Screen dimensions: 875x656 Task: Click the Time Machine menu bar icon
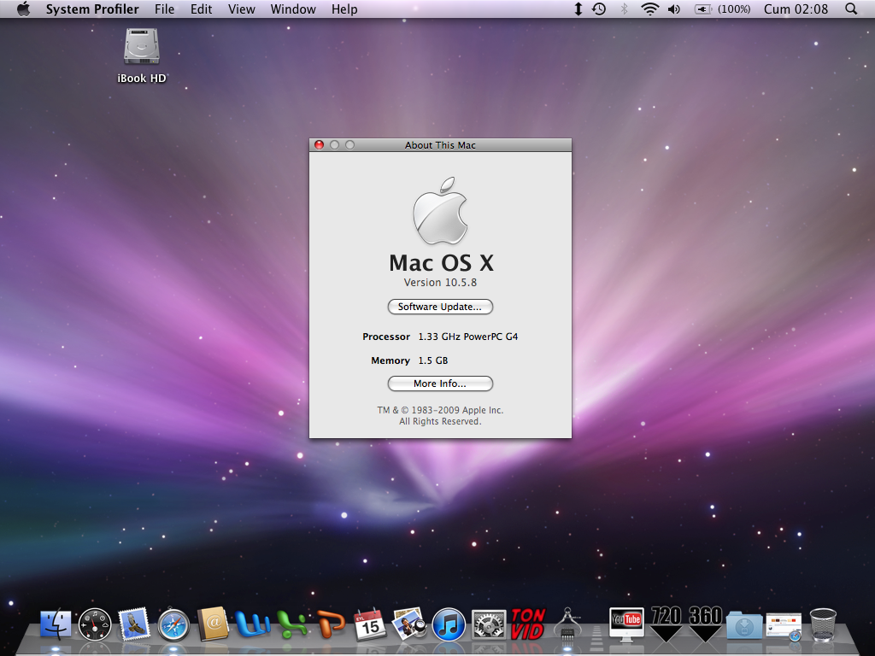coord(599,9)
